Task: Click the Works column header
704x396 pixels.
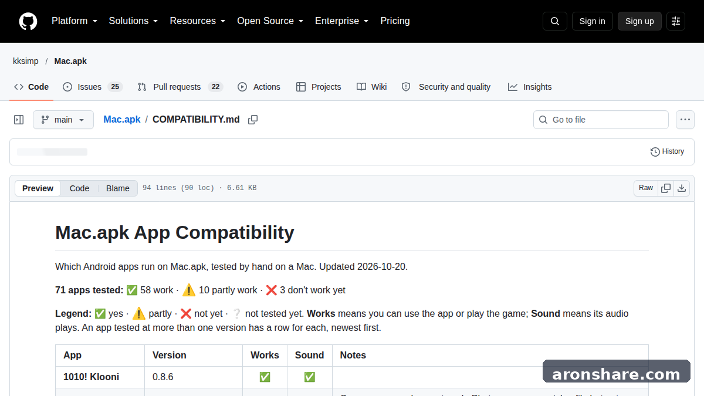Action: [265, 356]
